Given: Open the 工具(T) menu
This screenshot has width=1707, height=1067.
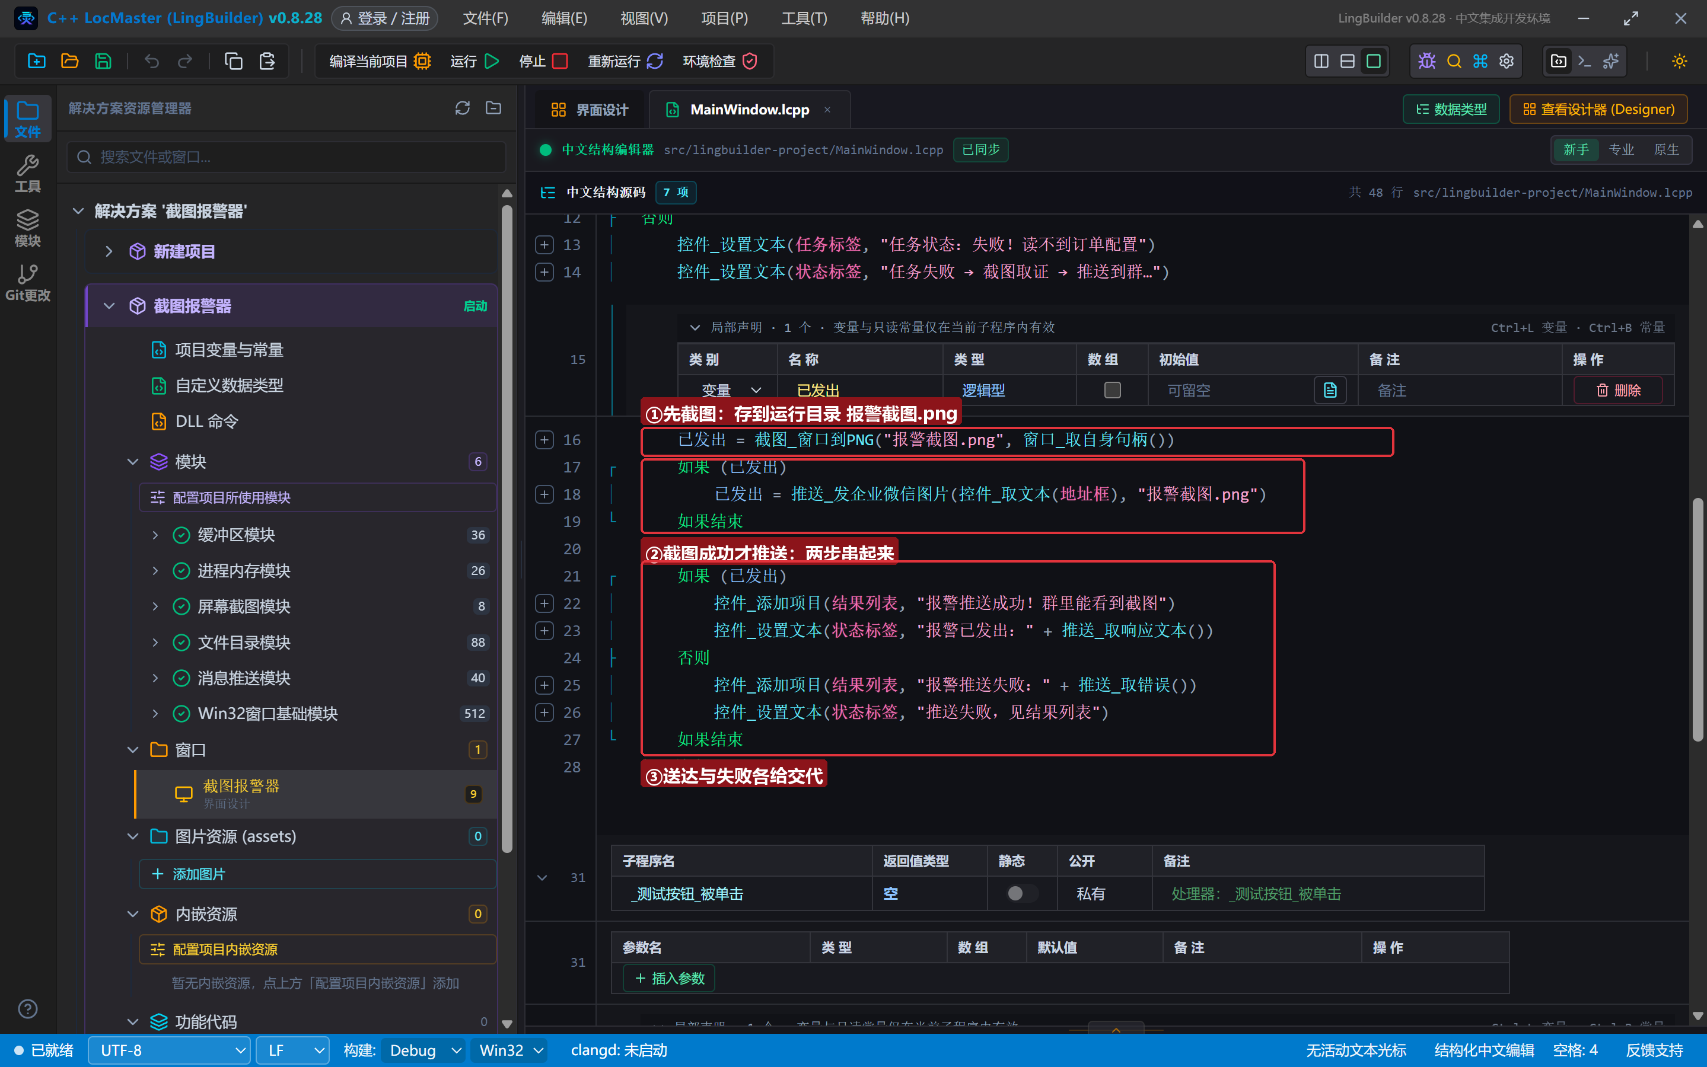Looking at the screenshot, I should [x=804, y=18].
